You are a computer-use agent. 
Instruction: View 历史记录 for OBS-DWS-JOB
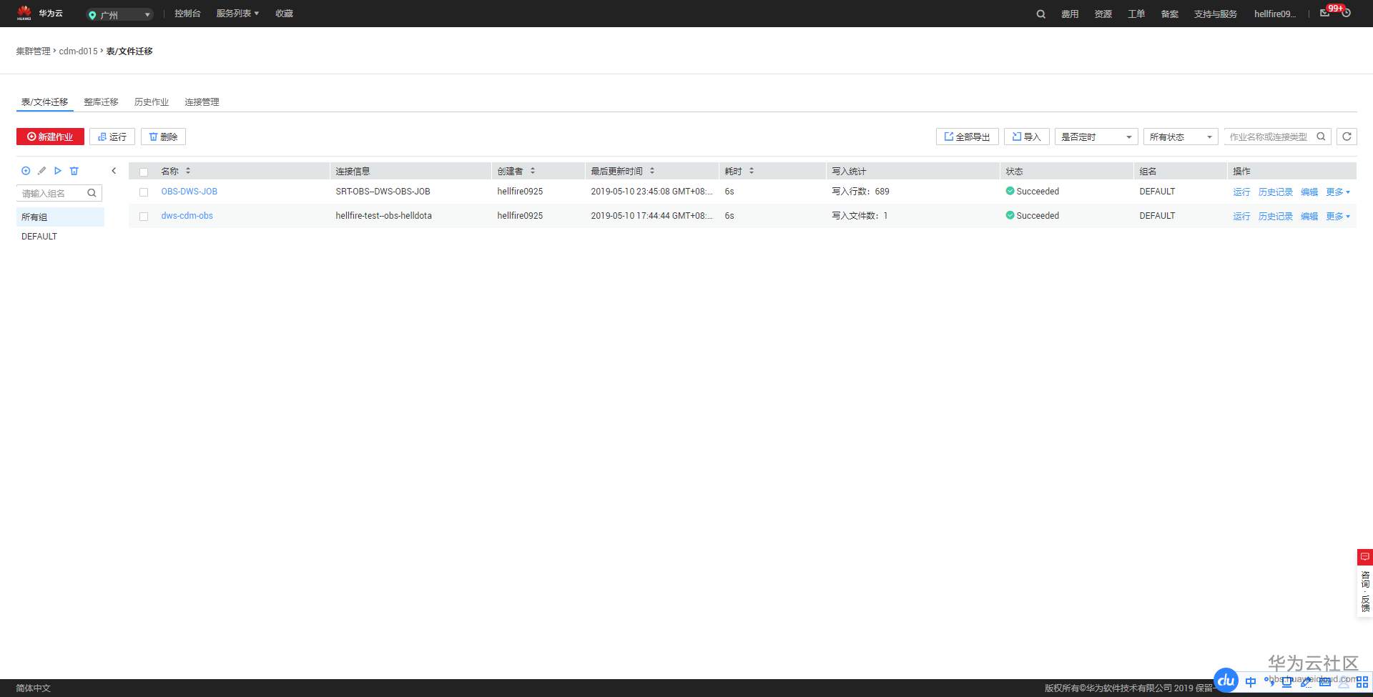pos(1276,192)
